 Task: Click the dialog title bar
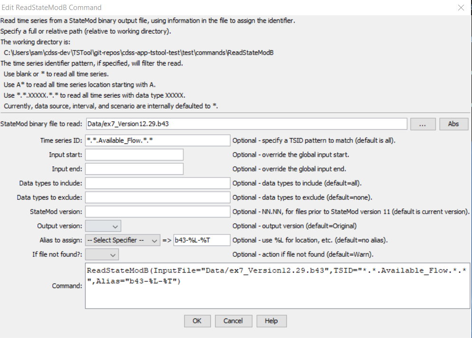click(190, 8)
